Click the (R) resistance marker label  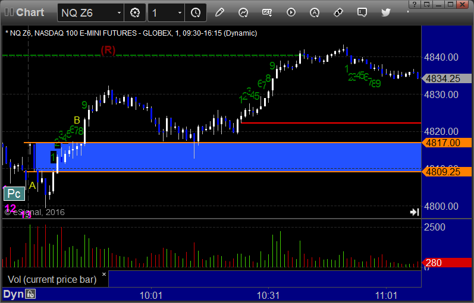[108, 50]
